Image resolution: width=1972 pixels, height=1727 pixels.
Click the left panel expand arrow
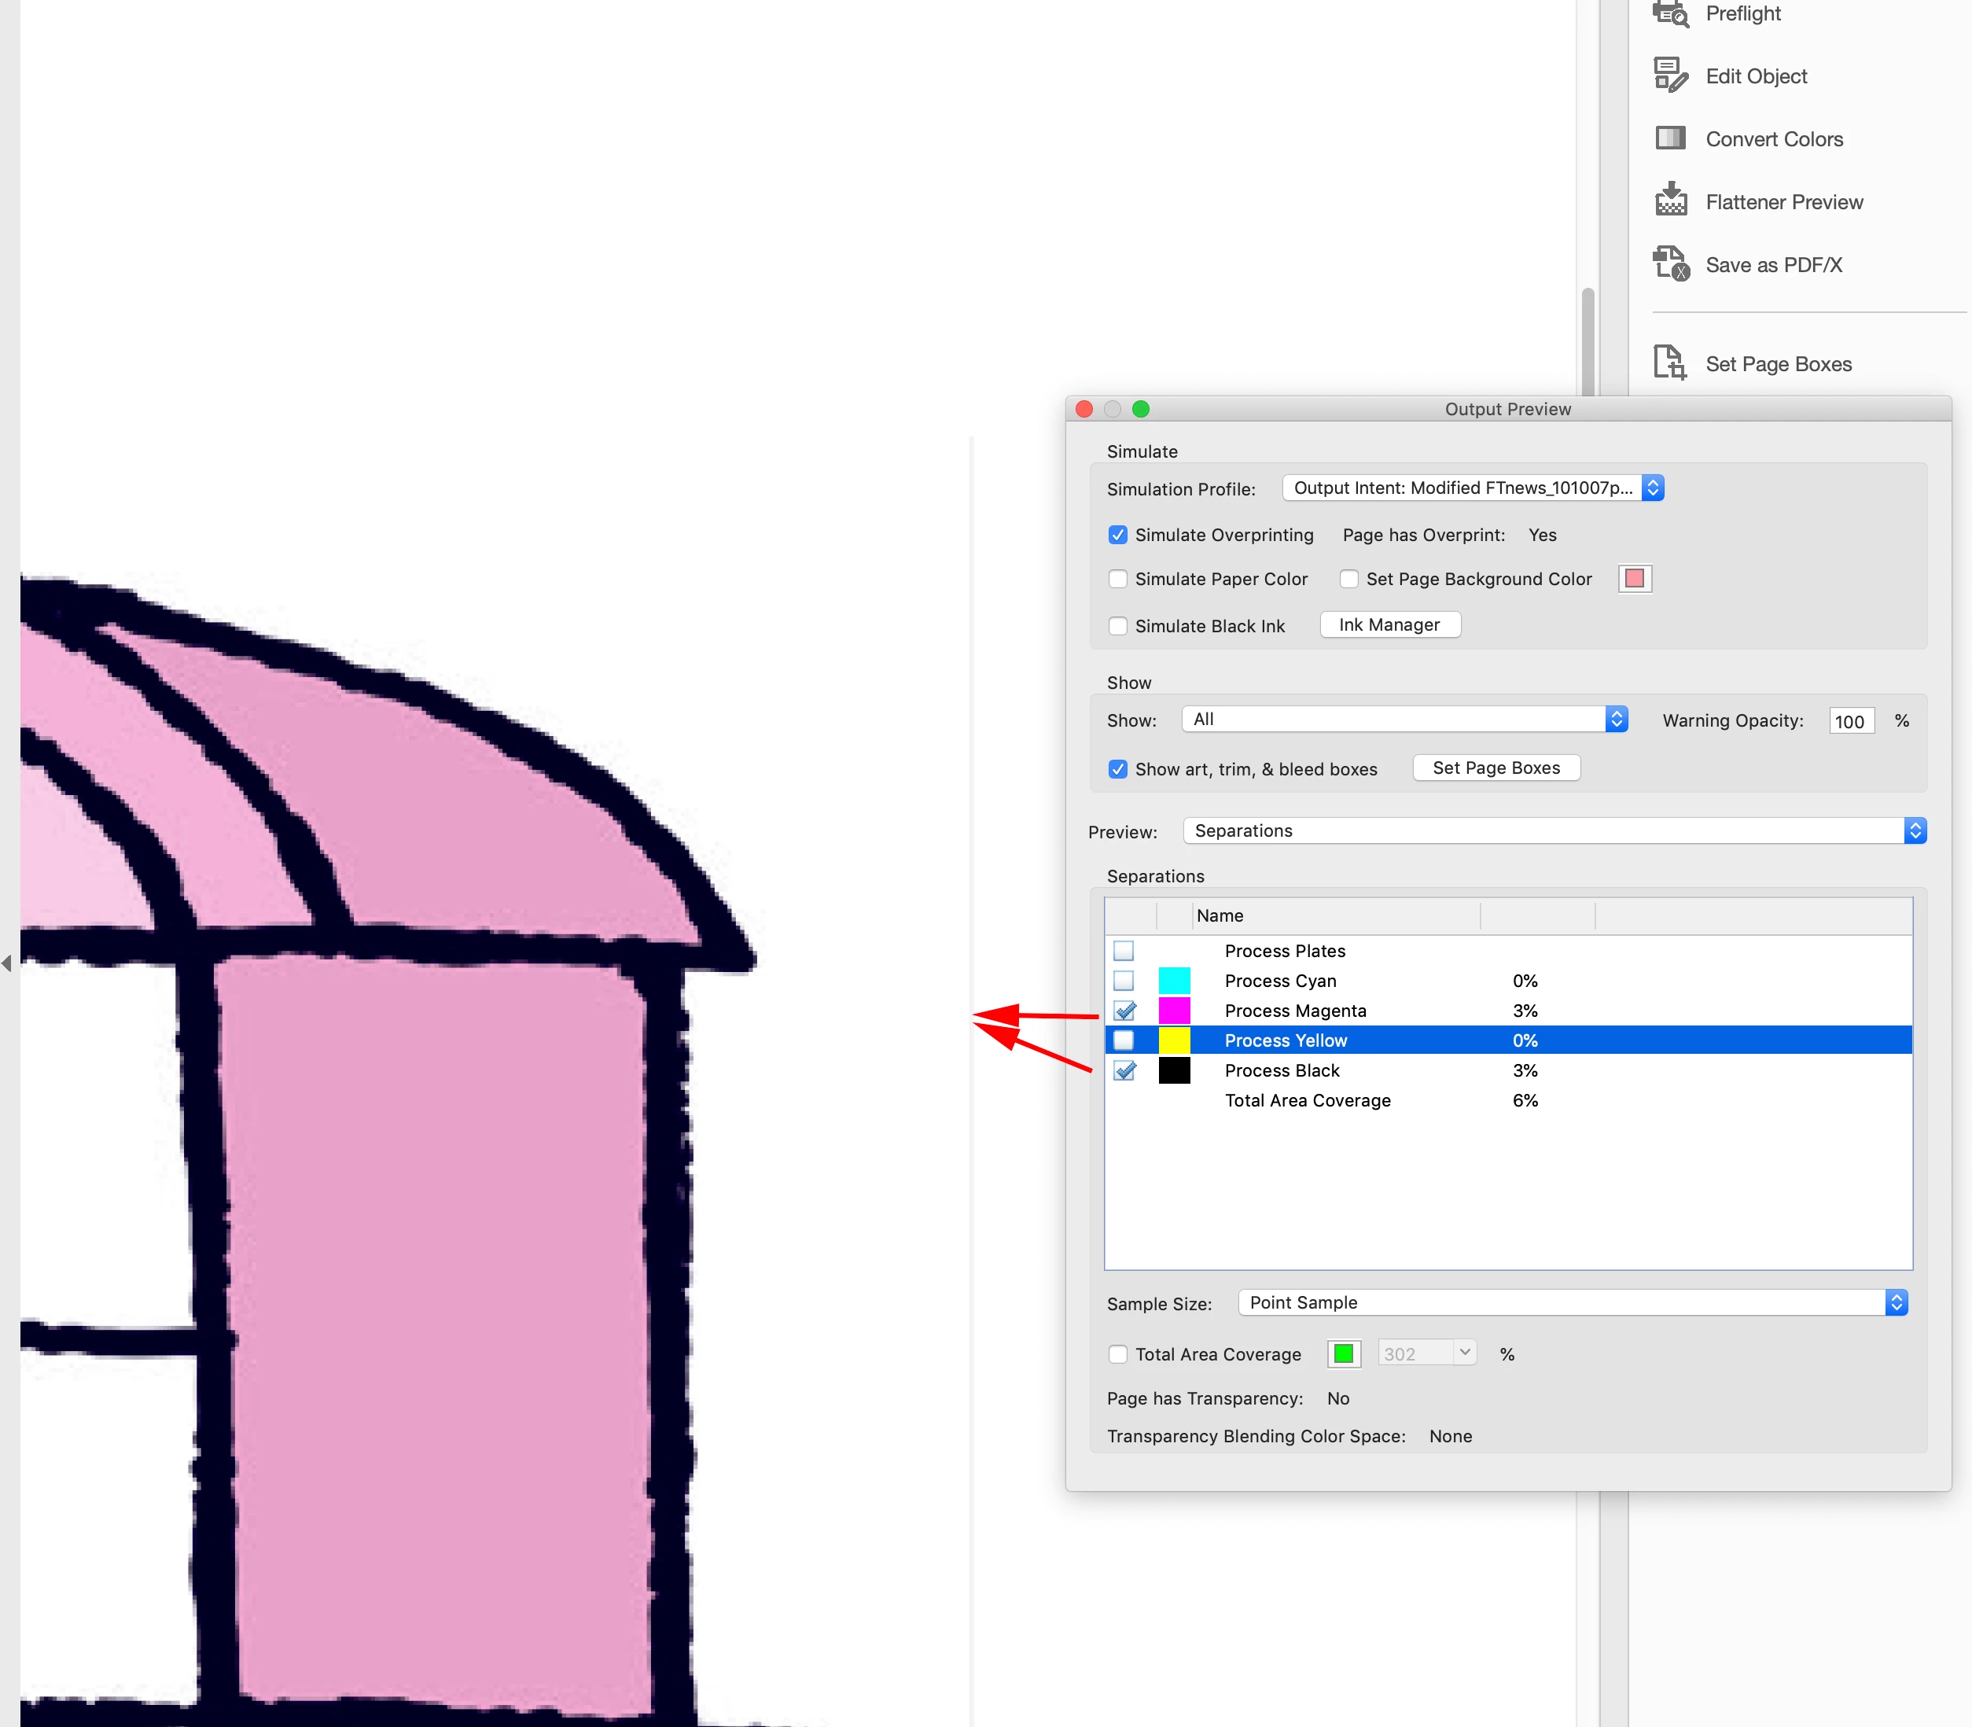point(7,963)
